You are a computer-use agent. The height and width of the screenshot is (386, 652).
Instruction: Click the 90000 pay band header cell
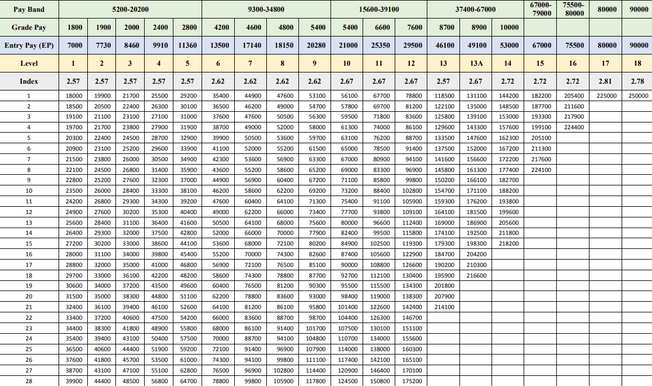(x=637, y=10)
